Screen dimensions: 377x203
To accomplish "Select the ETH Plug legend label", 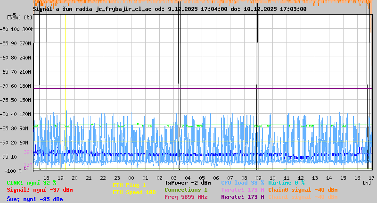I will point(129,185).
